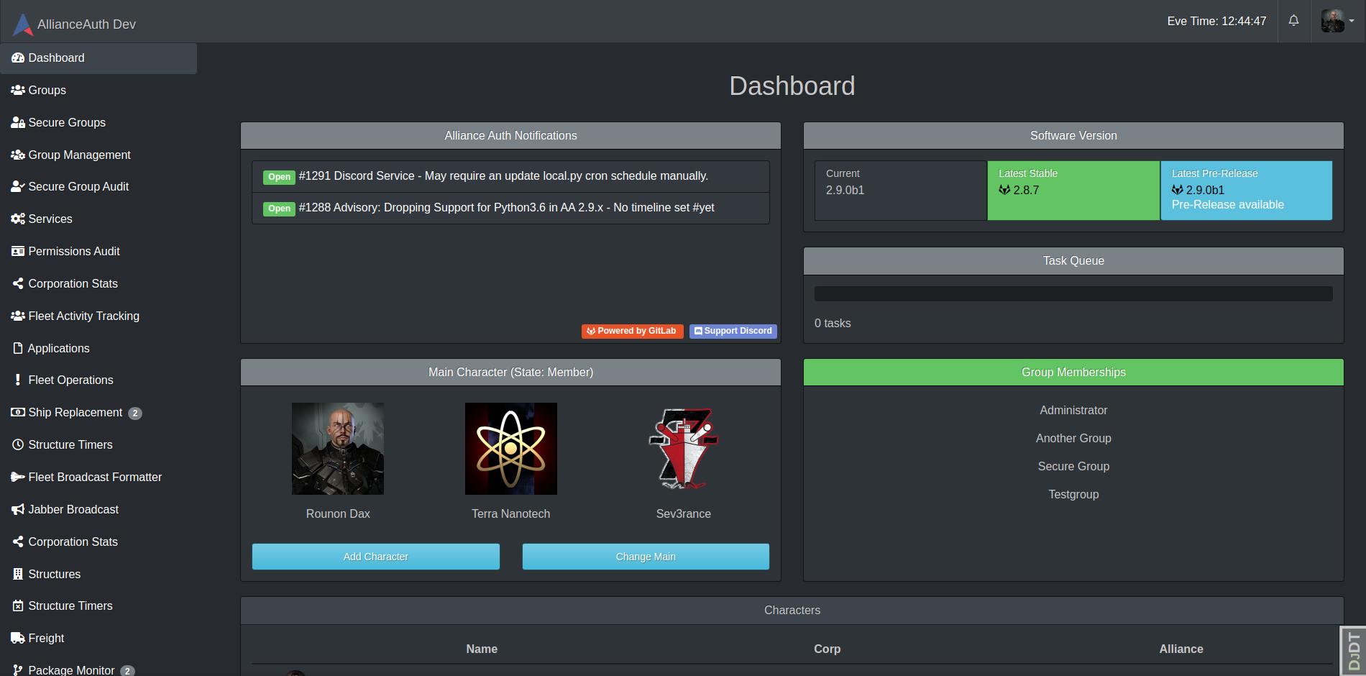The image size is (1366, 676).
Task: Select the Fleet Broadcast Formatter
Action: 95,477
